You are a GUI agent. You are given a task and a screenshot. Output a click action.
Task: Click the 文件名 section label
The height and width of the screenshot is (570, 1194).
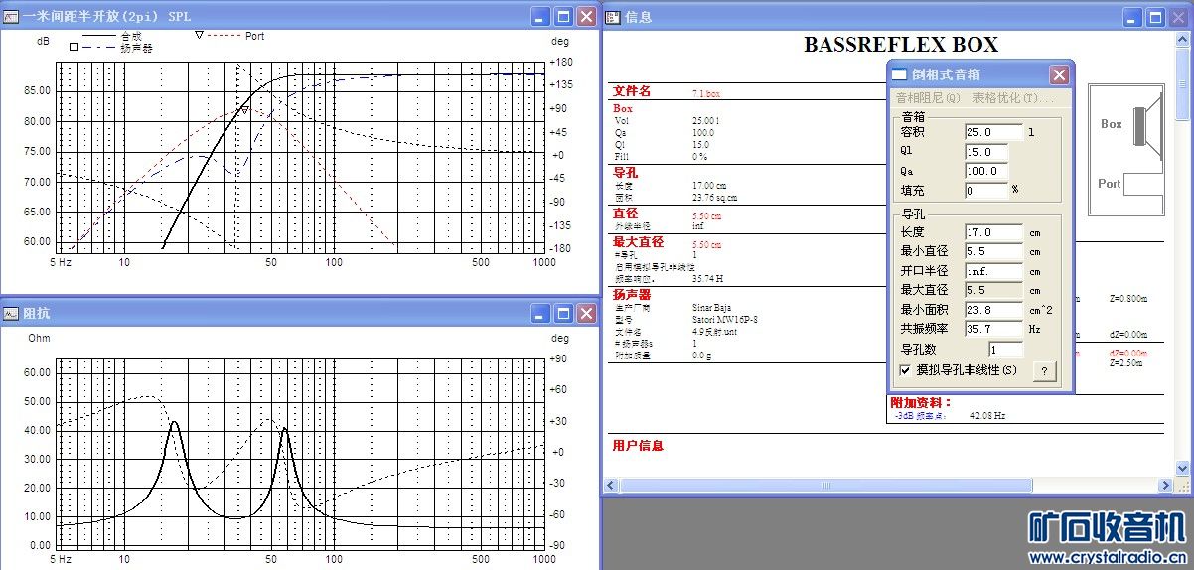(632, 91)
